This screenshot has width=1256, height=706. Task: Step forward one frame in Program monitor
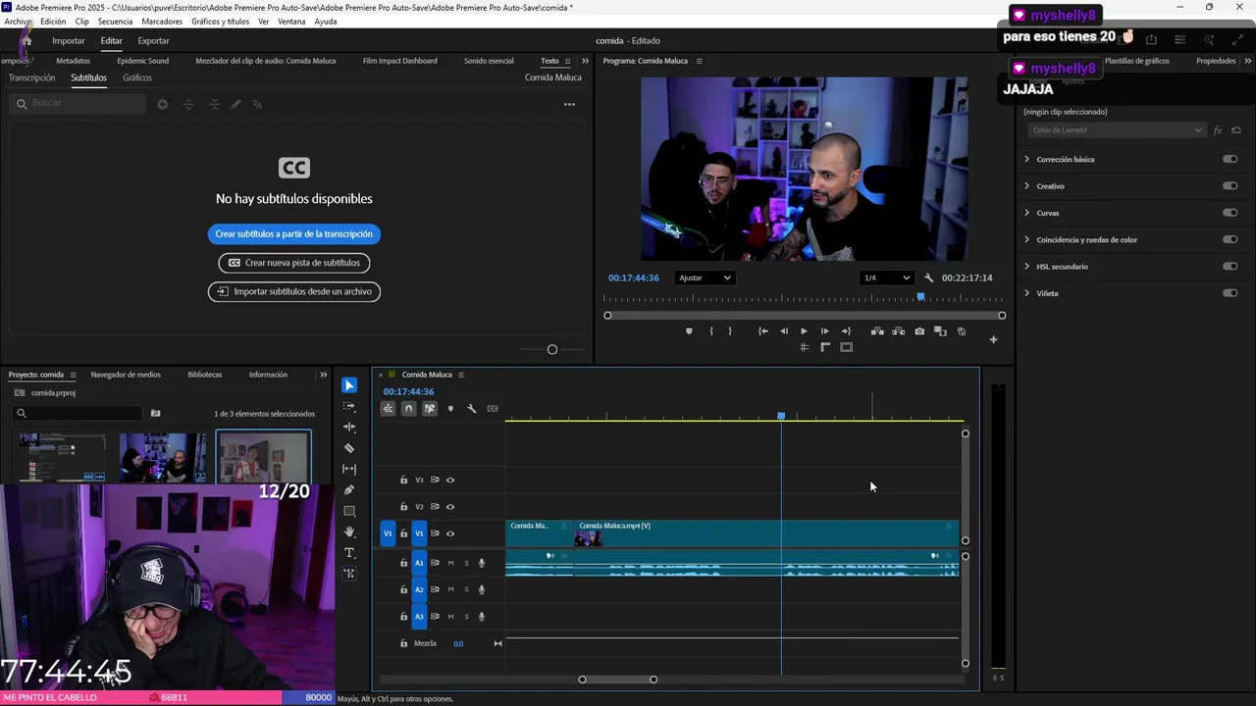tap(824, 331)
